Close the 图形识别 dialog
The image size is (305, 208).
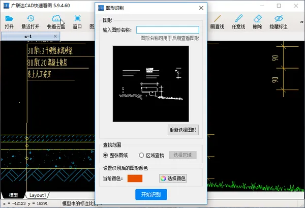201,9
